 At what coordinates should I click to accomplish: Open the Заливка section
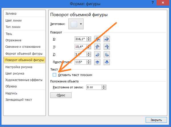(11, 13)
